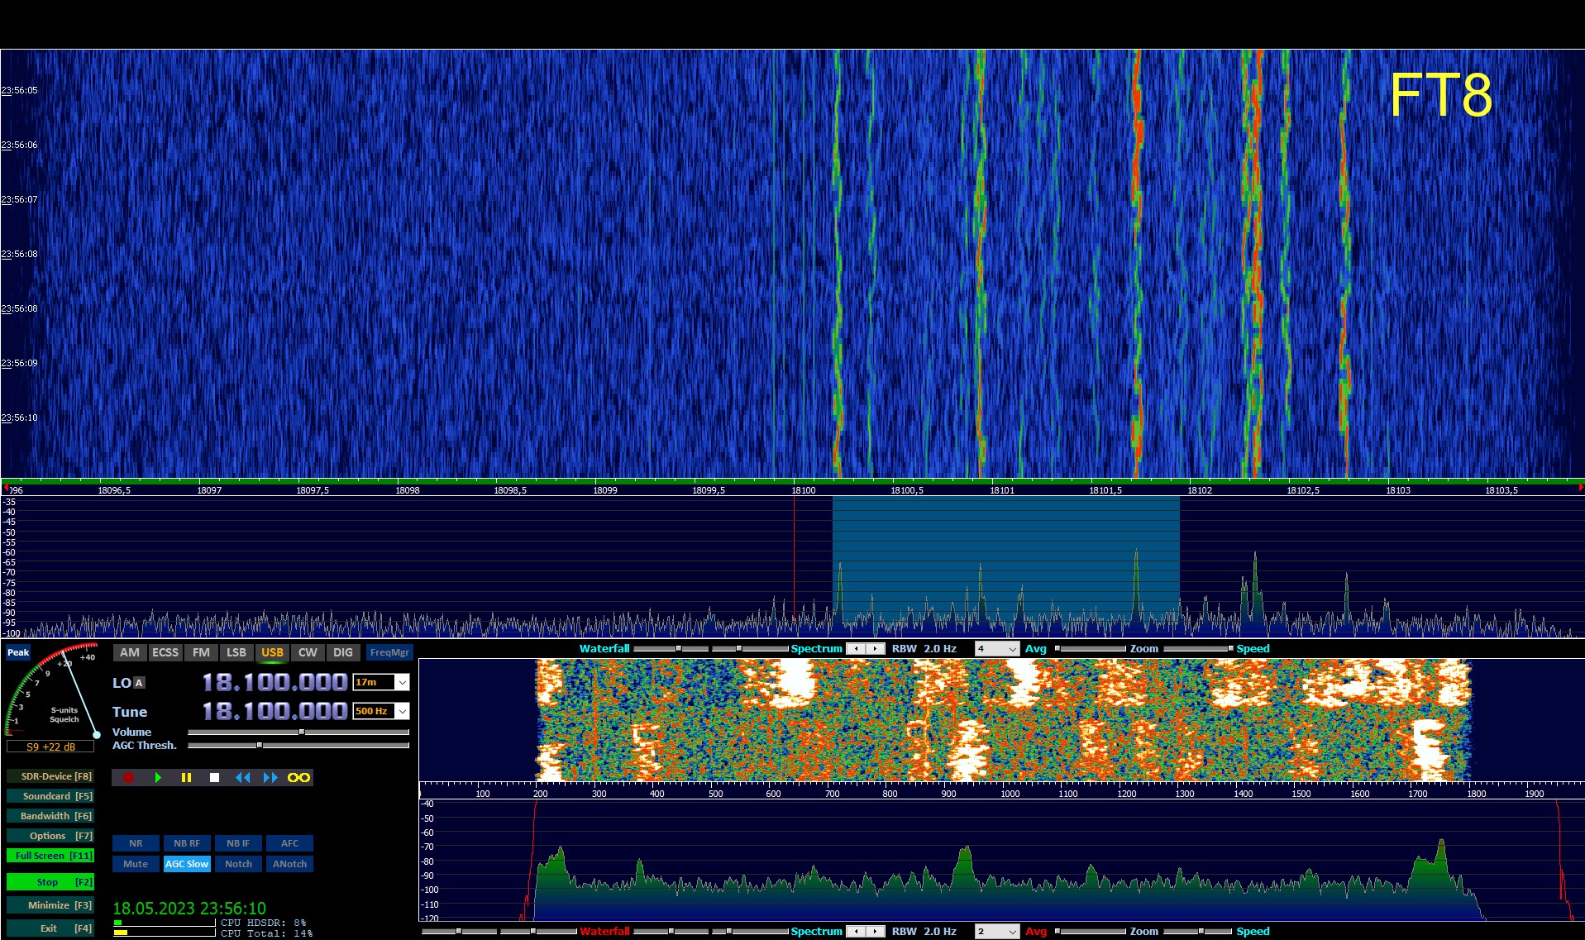Toggle the Mute button

pyautogui.click(x=136, y=864)
